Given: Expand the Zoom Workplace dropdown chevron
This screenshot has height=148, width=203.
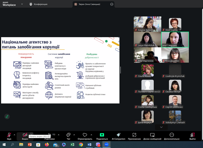Looking at the screenshot, I should (22, 4).
